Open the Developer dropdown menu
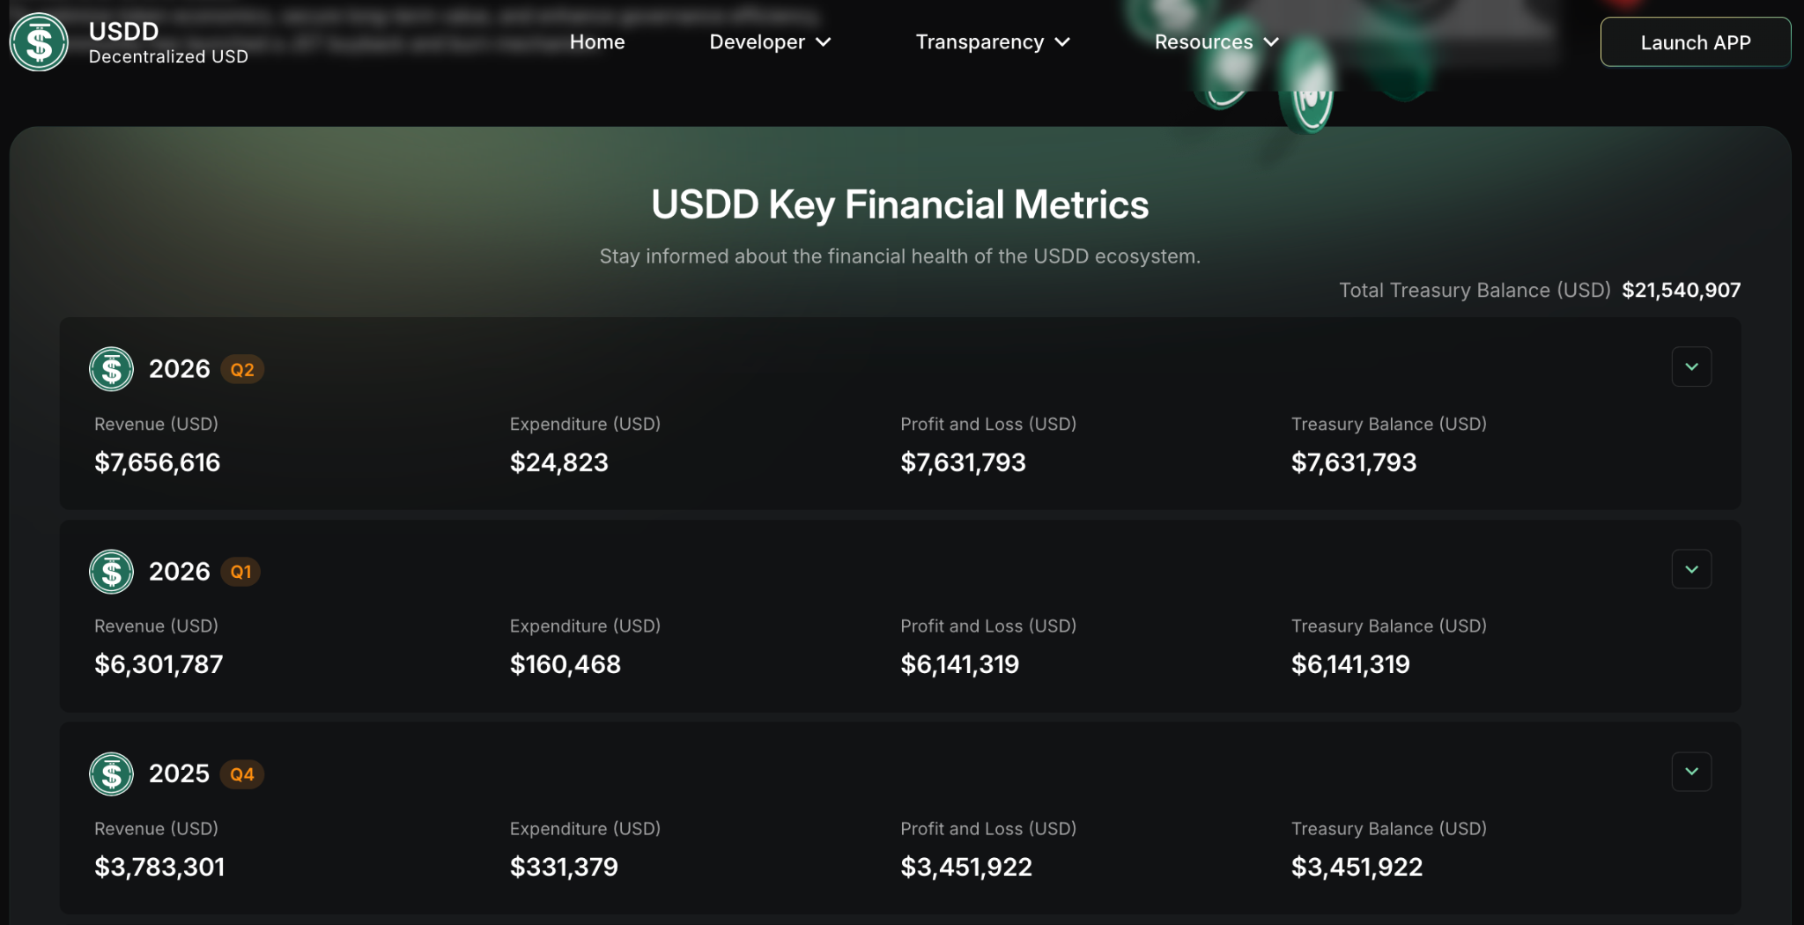Image resolution: width=1804 pixels, height=925 pixels. coord(770,42)
